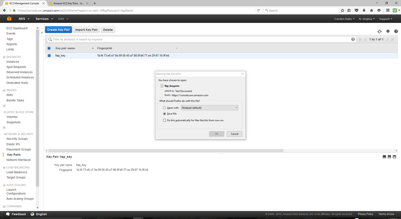Click Cancel in the download dialog
Screen dimensions: 401x219
click(235, 134)
